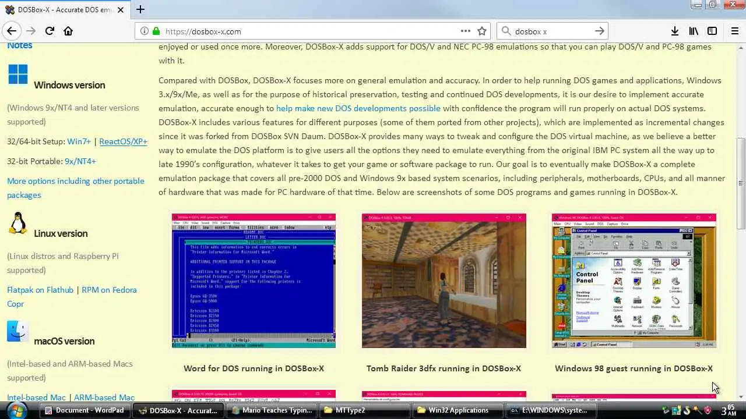This screenshot has height=419, width=746.
Task: Click the macOS Finder icon
Action: 18,331
